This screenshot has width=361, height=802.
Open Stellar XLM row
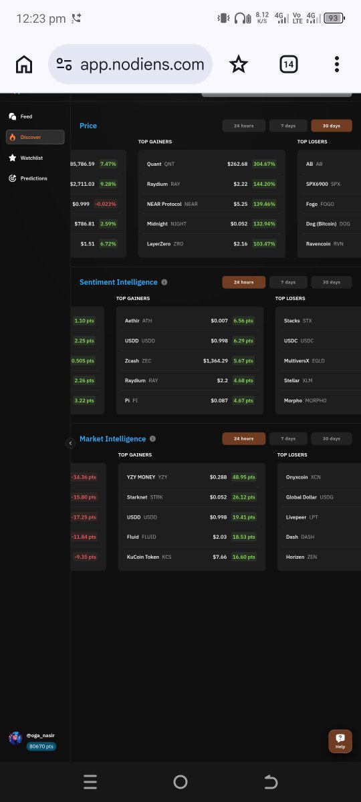[318, 380]
